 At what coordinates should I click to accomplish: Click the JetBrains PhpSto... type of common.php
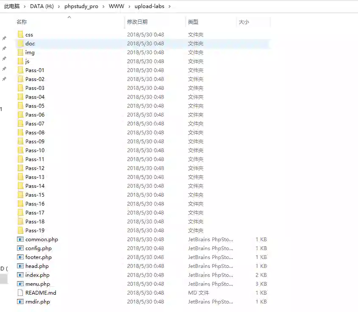tap(211, 240)
